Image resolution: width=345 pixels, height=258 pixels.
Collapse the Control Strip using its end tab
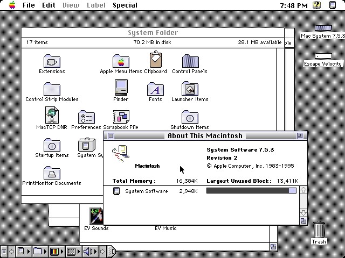tap(112, 251)
